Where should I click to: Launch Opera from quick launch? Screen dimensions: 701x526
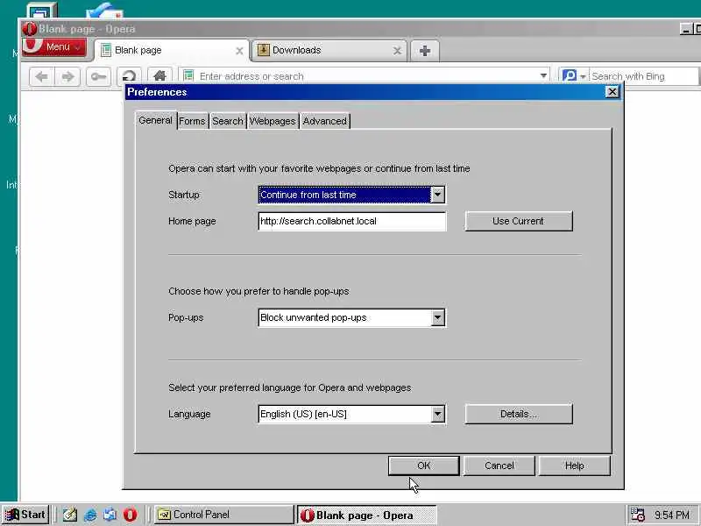pos(130,515)
